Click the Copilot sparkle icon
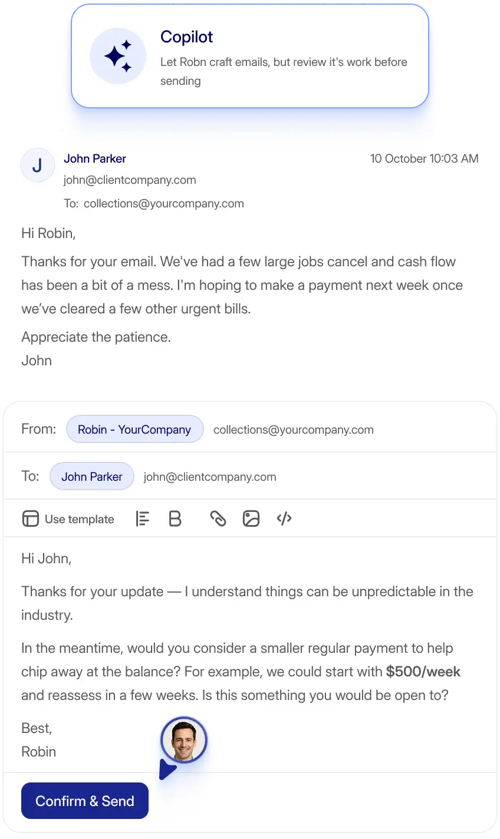Screen dimensions: 500x839 pos(118,56)
